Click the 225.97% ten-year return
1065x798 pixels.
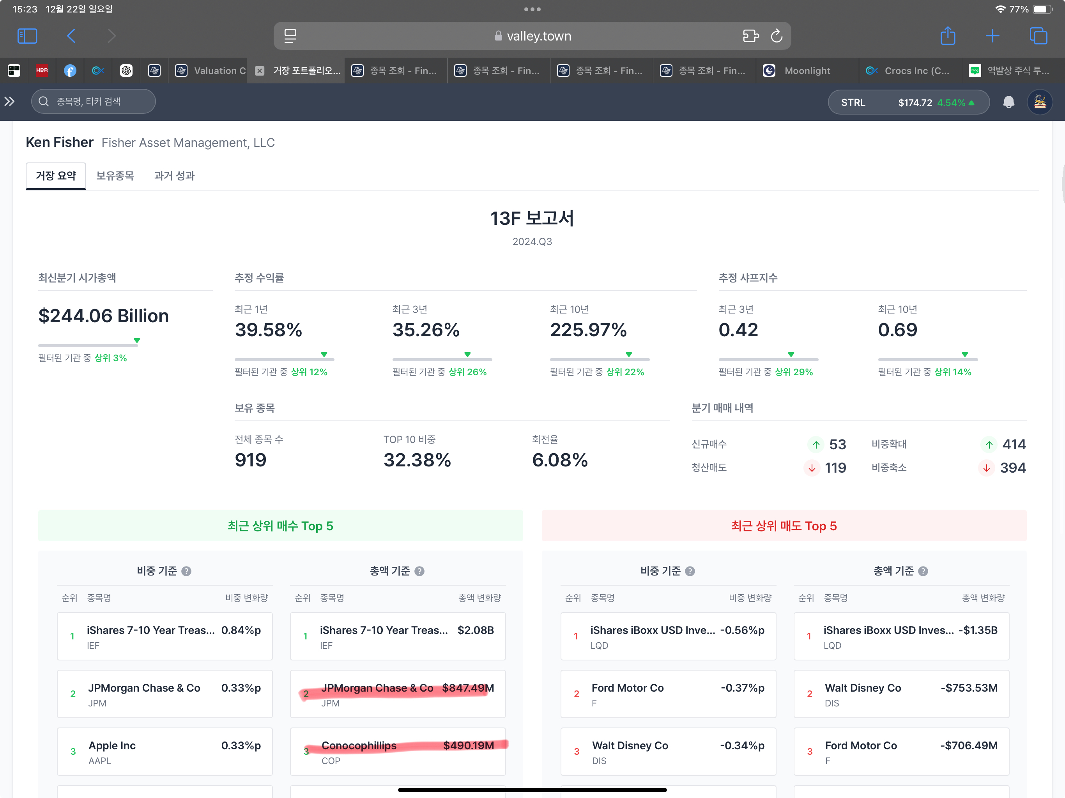pos(588,330)
